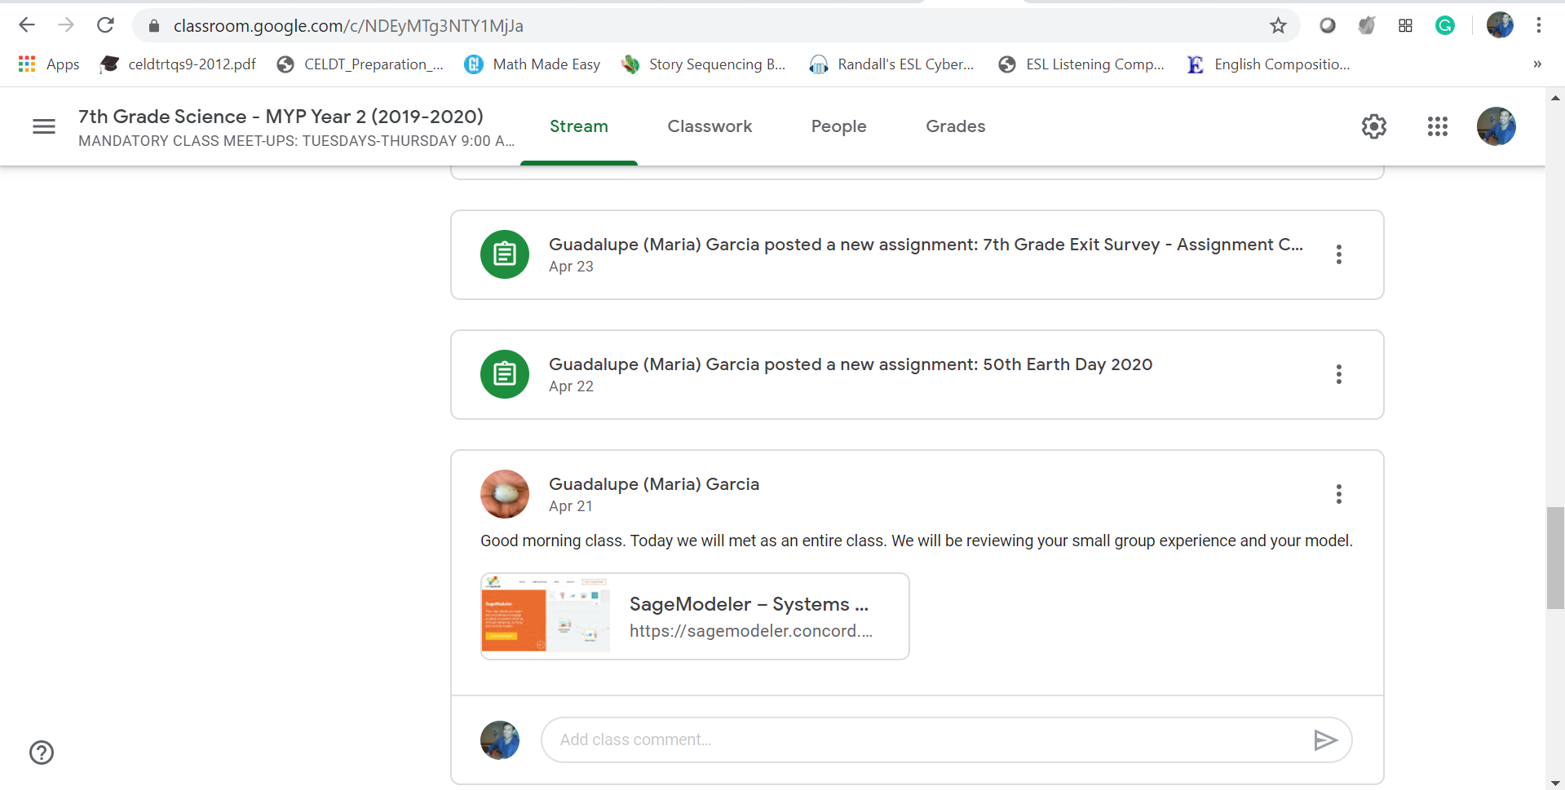
Task: Bookmark this page with star icon
Action: [x=1278, y=26]
